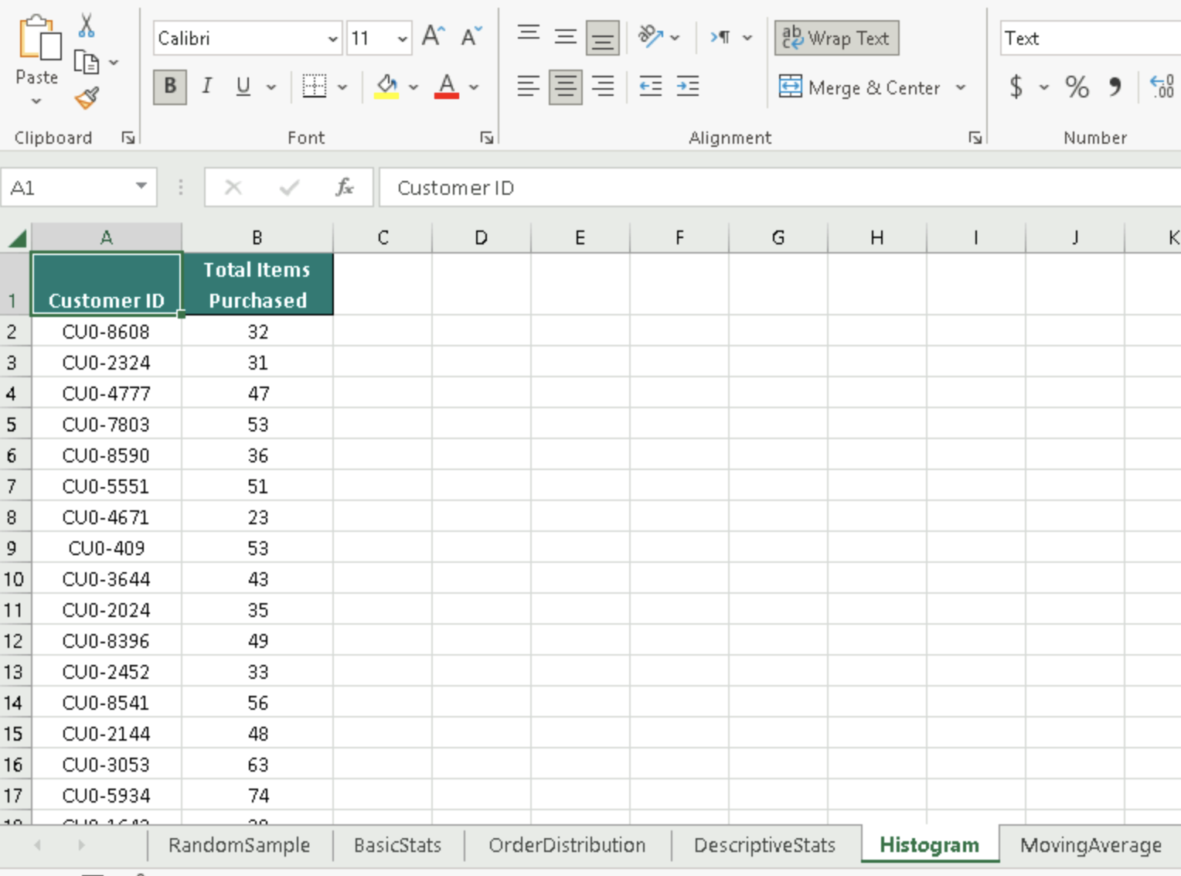Click the Comma Style icon
Image resolution: width=1181 pixels, height=876 pixels.
(1115, 87)
